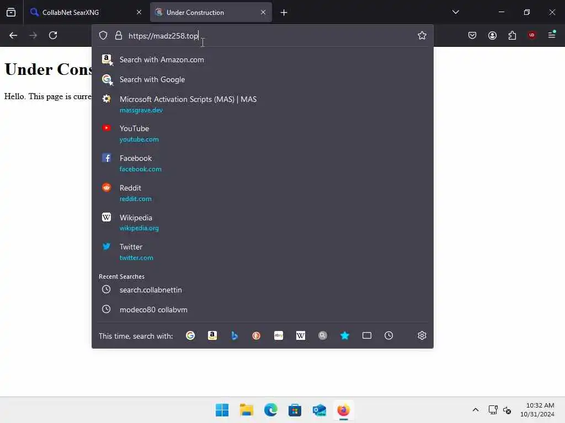Image resolution: width=565 pixels, height=423 pixels.
Task: Search bookmarks with the star icon
Action: click(x=345, y=335)
